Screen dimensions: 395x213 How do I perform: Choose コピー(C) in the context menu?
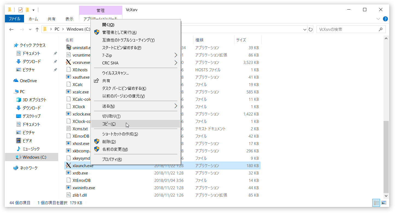(135, 124)
